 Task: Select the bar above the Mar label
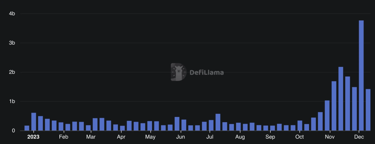coord(88,128)
